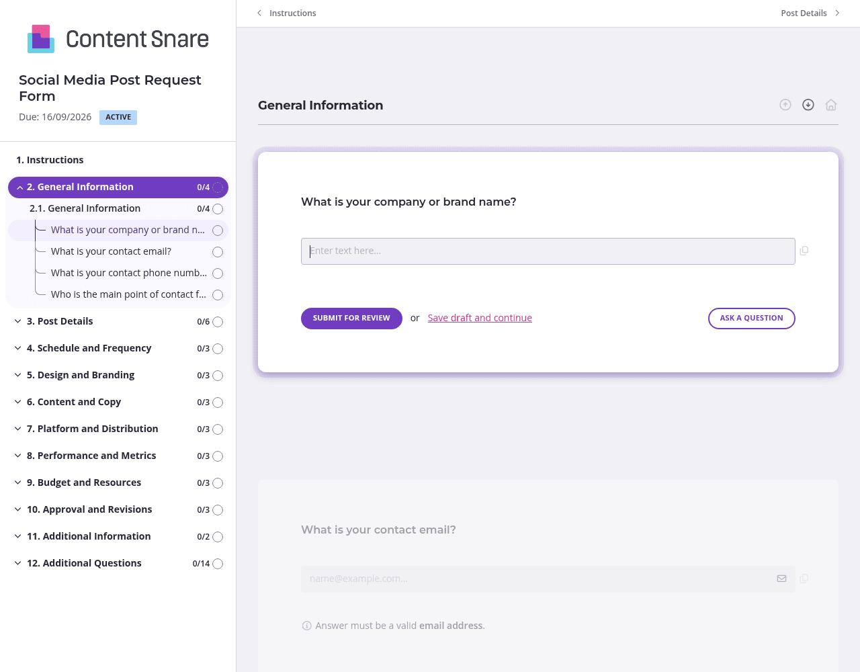Select 'What is your contact email?' in sidebar
The height and width of the screenshot is (672, 860).
[x=111, y=251]
